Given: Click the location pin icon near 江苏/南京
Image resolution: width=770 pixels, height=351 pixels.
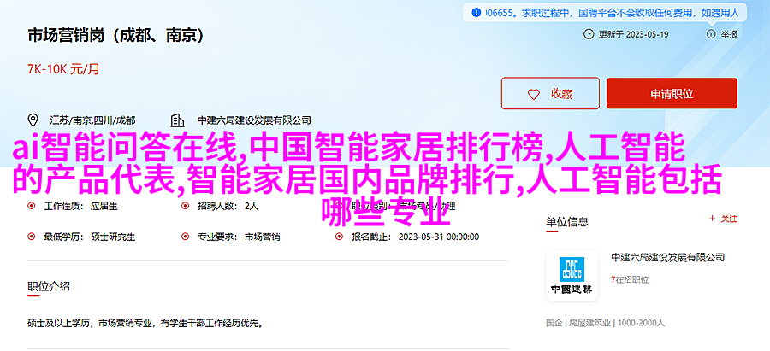Looking at the screenshot, I should [x=33, y=120].
